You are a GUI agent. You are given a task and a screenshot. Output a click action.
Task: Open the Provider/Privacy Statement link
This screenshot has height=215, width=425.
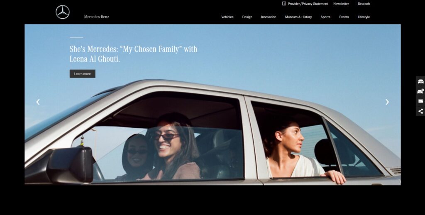click(308, 4)
